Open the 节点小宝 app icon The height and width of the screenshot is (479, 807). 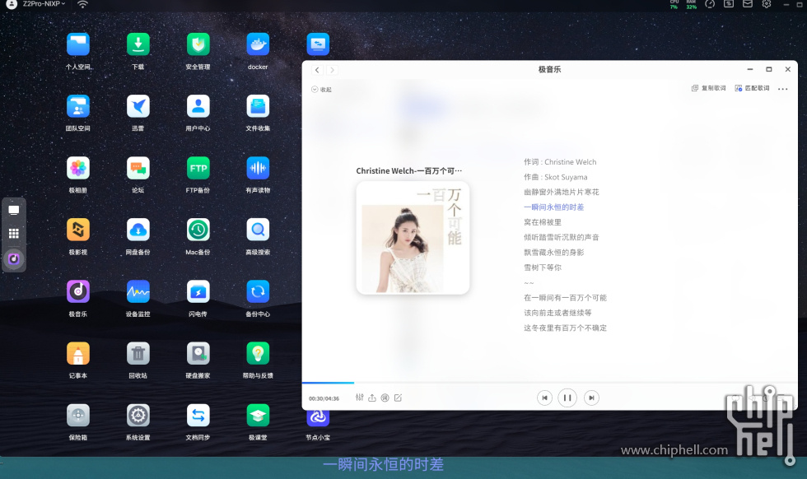[318, 418]
